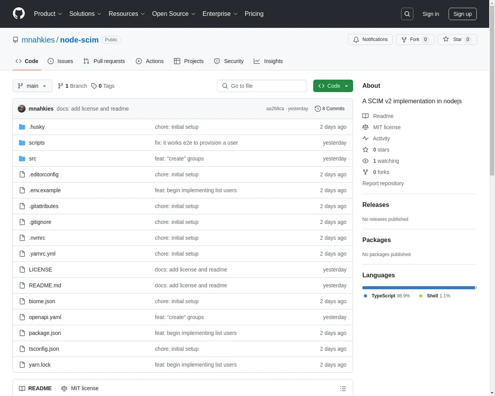Click the file icon beside .editorconfig
The height and width of the screenshot is (396, 495).
22,174
